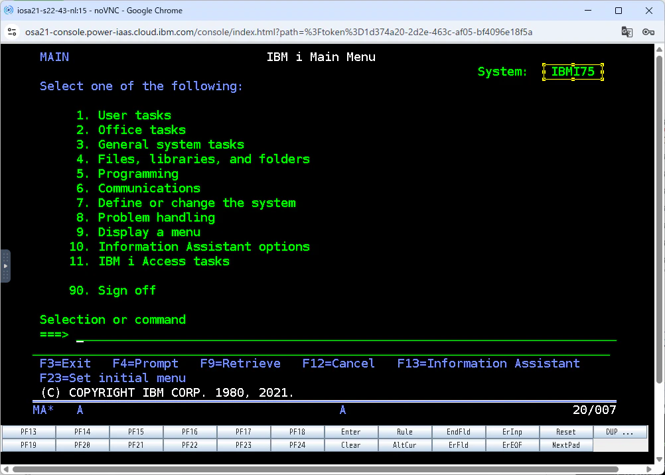Click the noVNC tab favicon in the title bar
665x475 pixels.
(9, 10)
